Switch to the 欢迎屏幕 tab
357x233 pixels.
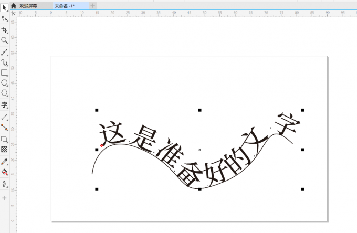point(28,6)
